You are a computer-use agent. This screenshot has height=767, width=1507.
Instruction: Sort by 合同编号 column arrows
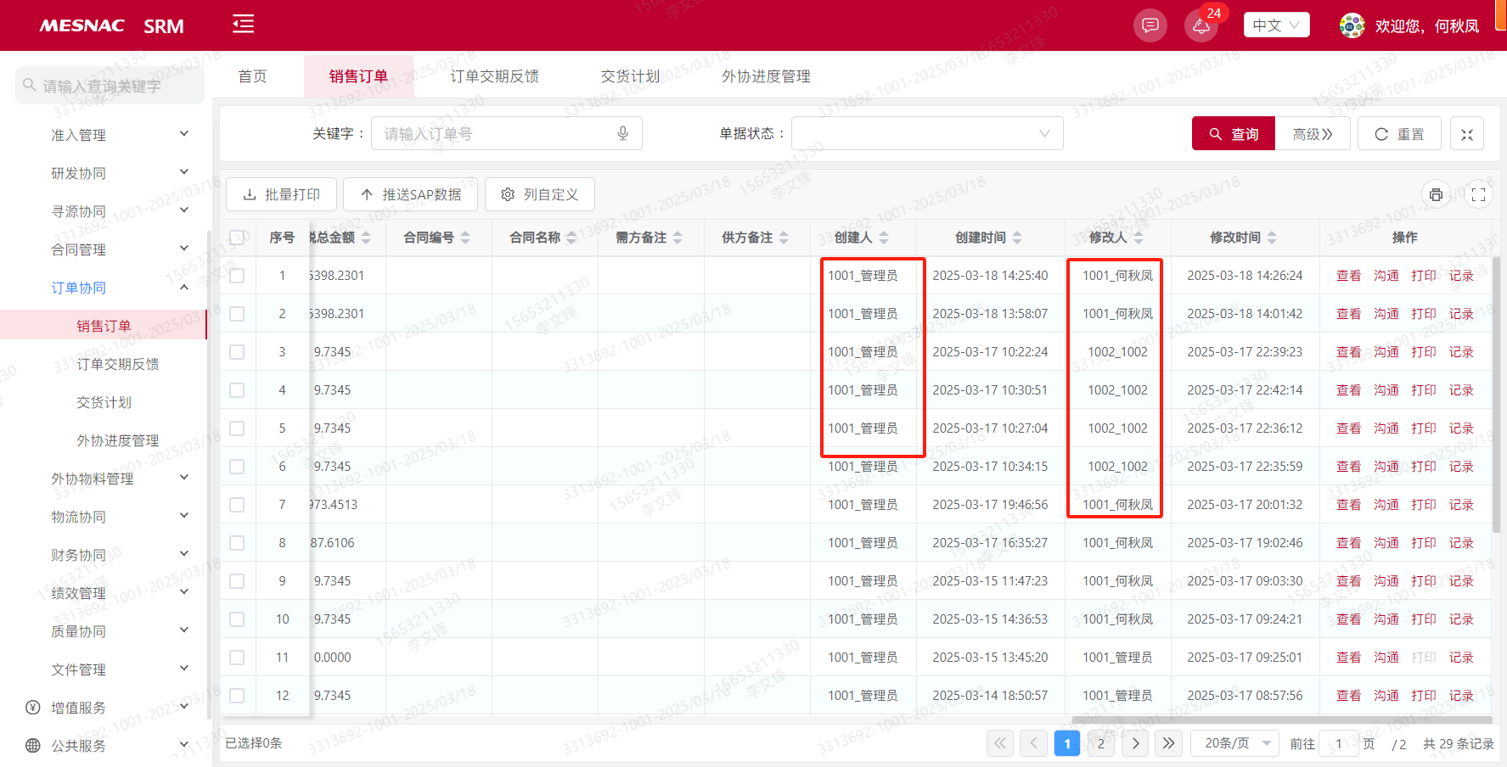click(x=465, y=238)
